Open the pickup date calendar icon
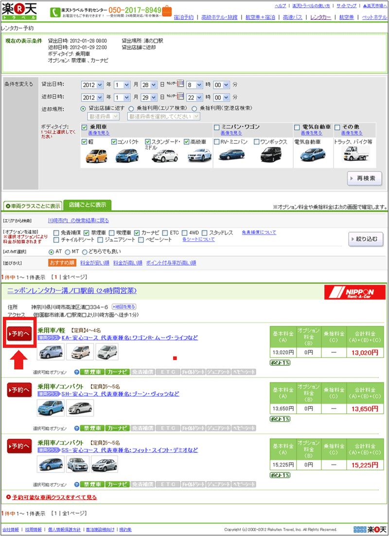Image resolution: width=389 pixels, height=536 pixels. coord(180,84)
